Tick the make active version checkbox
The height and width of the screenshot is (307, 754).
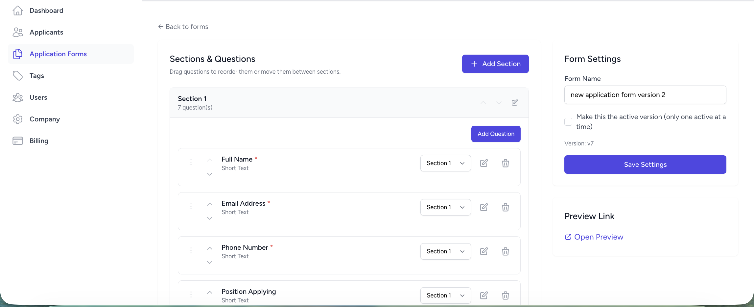pyautogui.click(x=568, y=122)
